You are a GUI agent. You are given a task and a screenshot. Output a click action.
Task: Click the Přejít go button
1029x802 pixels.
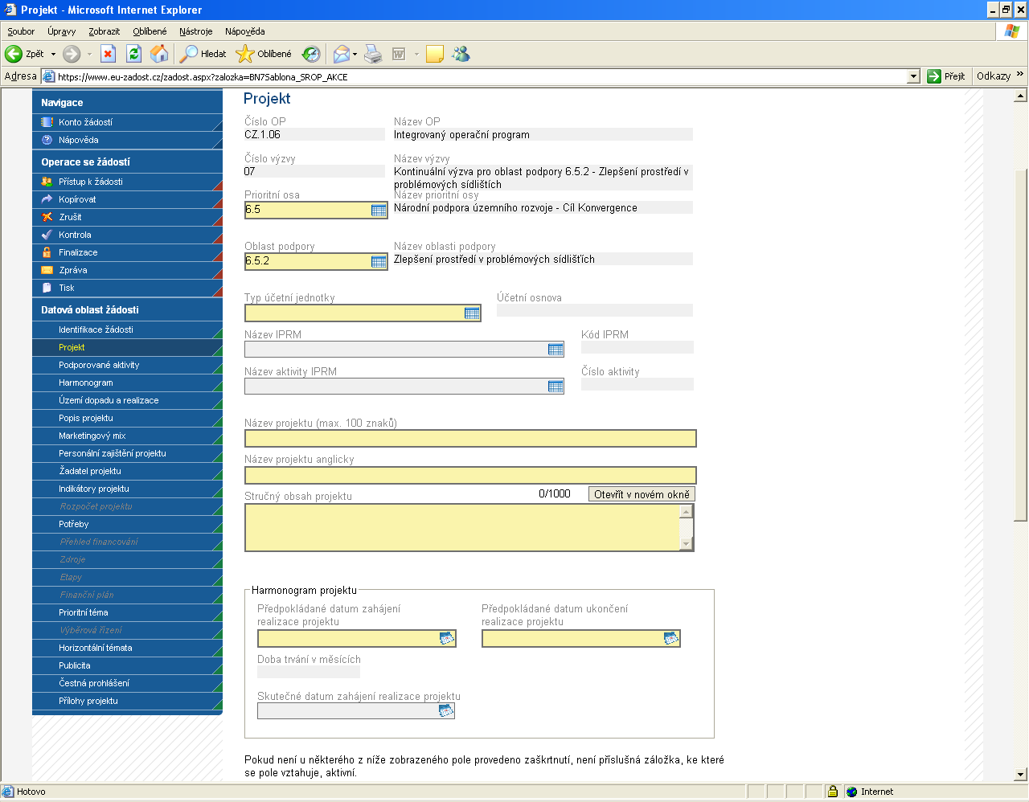(946, 76)
